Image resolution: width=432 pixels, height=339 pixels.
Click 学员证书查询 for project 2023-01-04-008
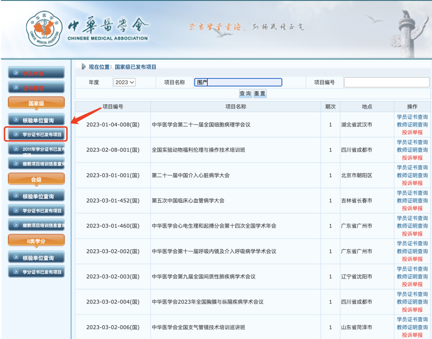click(412, 117)
